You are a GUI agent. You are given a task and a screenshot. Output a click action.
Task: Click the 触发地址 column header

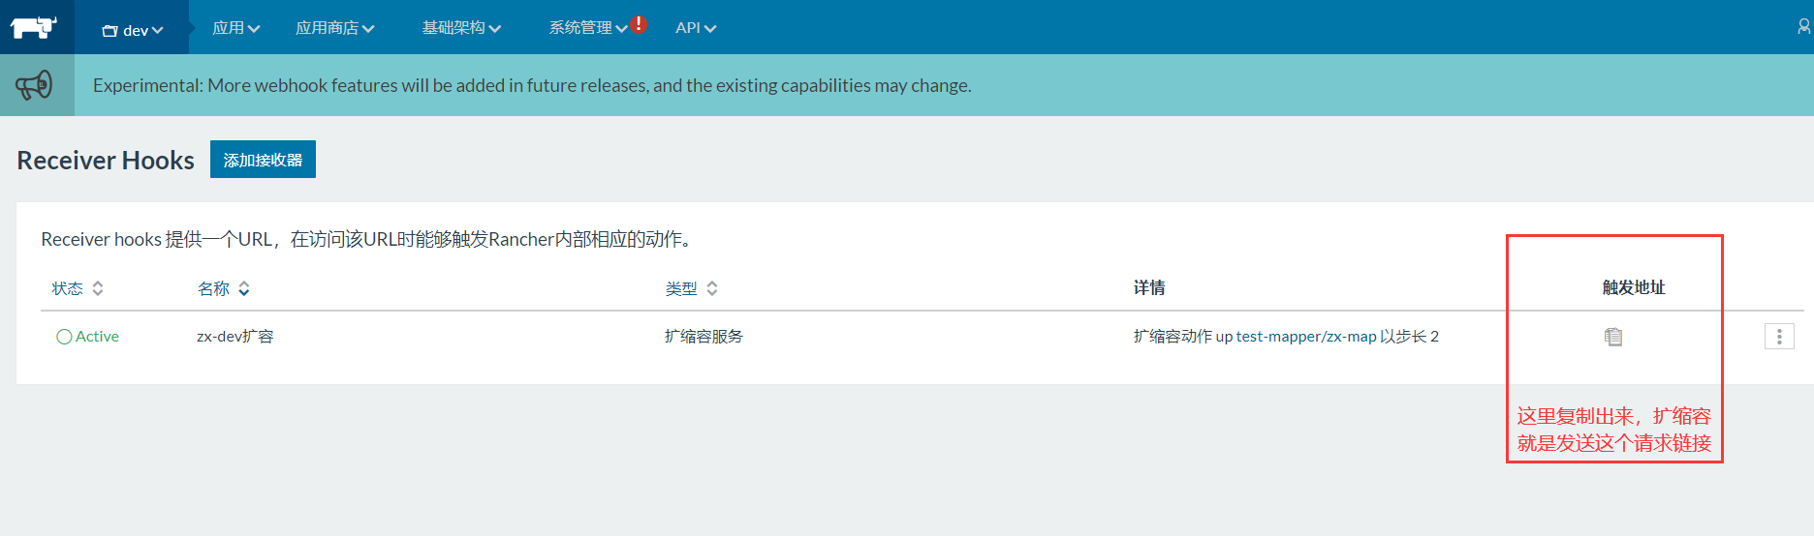[x=1633, y=287]
